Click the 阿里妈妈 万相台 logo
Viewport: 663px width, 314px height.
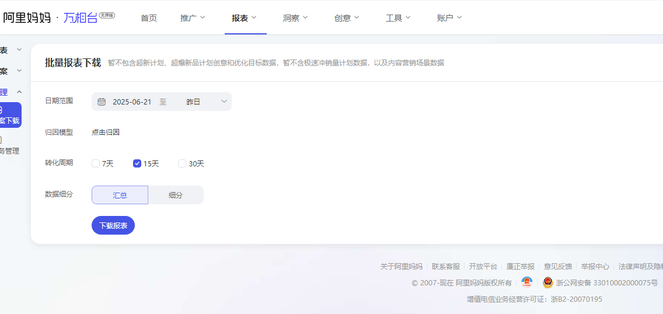[58, 18]
